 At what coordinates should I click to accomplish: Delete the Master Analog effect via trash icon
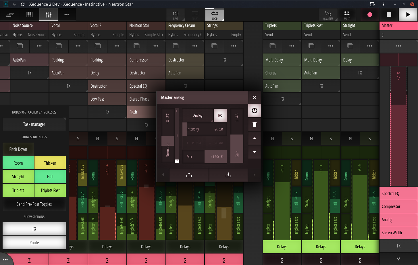point(255,124)
